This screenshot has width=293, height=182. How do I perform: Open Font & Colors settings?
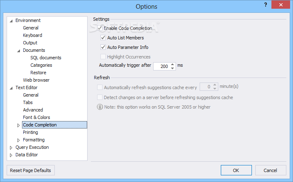37,117
